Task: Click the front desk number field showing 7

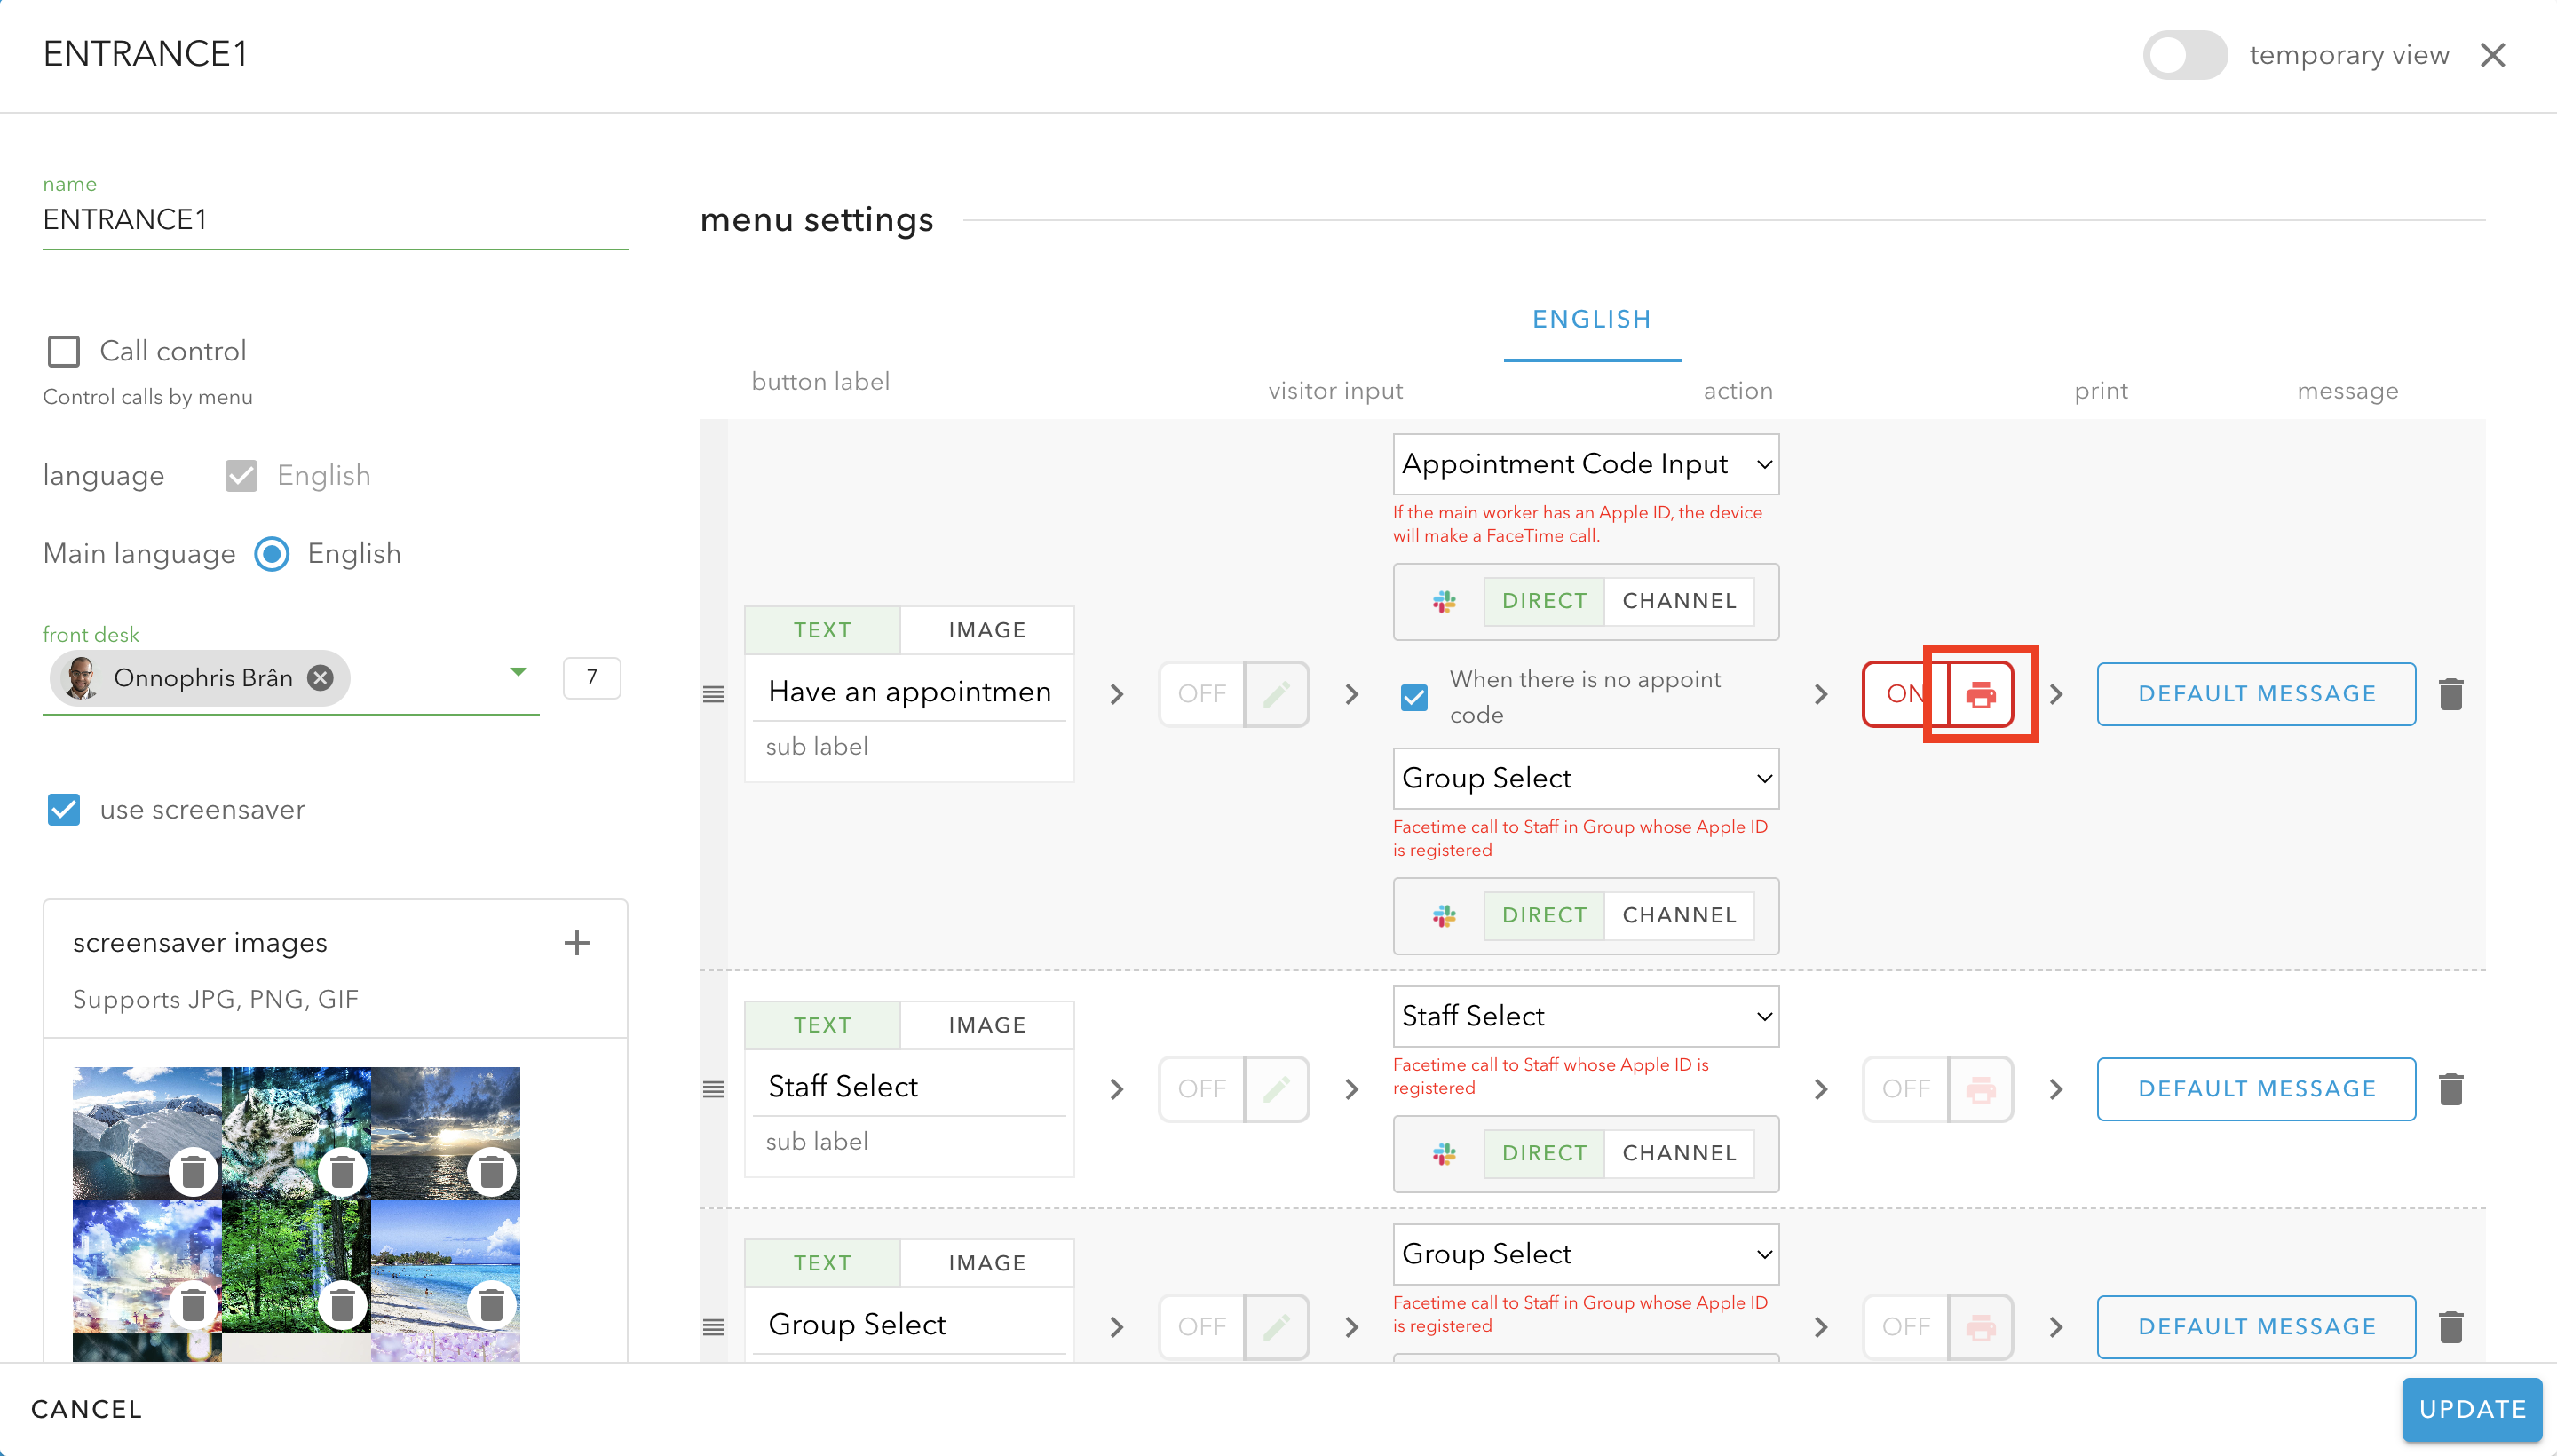Action: [x=592, y=678]
